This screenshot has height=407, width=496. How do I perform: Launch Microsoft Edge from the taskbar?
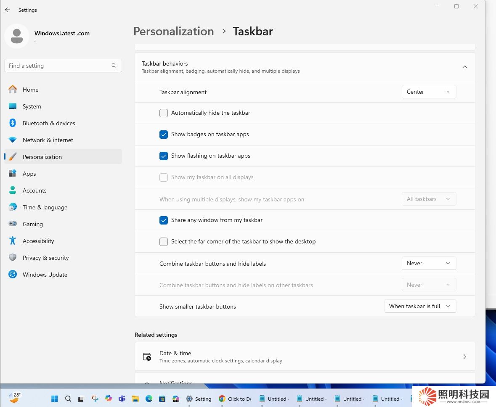pos(149,399)
